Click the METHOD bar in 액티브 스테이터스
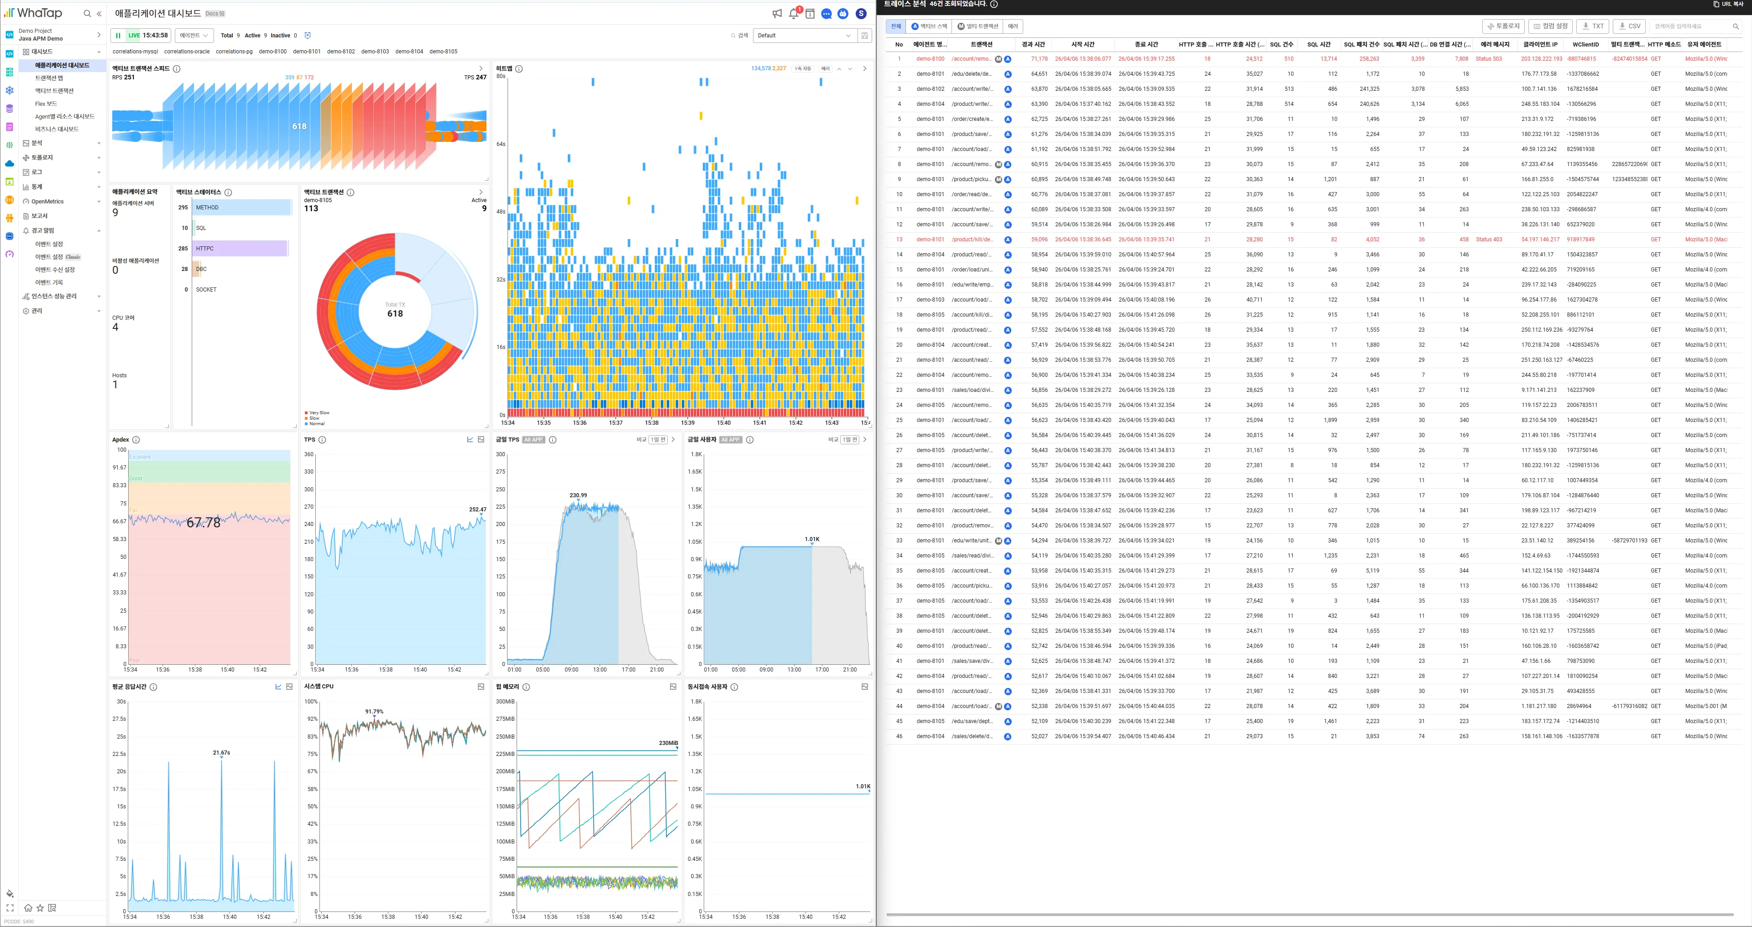Viewport: 1752px width, 927px height. click(x=241, y=208)
